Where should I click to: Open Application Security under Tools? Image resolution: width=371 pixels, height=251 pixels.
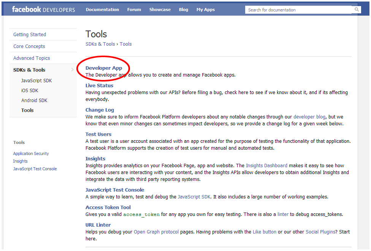(x=31, y=153)
